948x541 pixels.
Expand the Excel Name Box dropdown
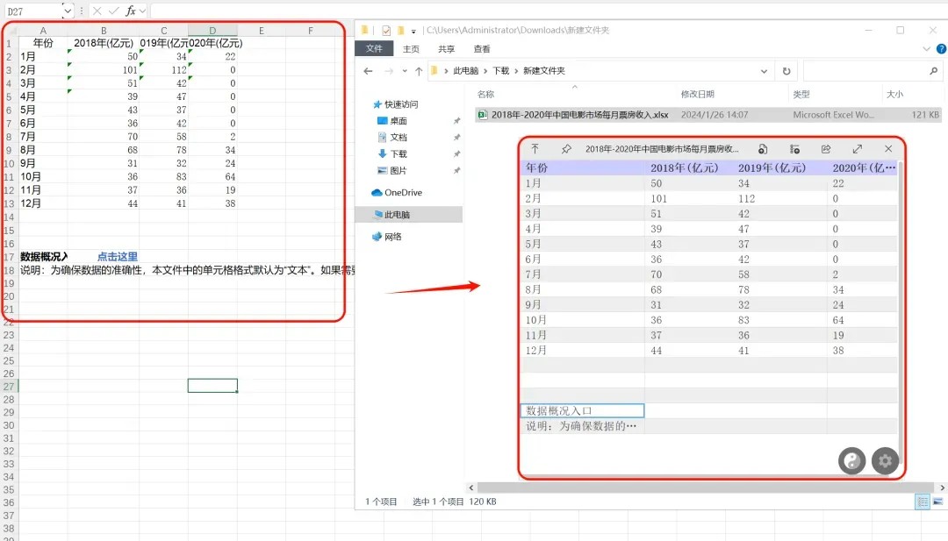[x=68, y=11]
